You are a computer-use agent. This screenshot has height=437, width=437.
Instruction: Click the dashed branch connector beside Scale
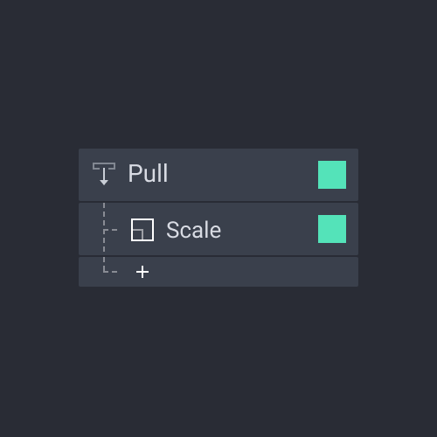coord(111,230)
